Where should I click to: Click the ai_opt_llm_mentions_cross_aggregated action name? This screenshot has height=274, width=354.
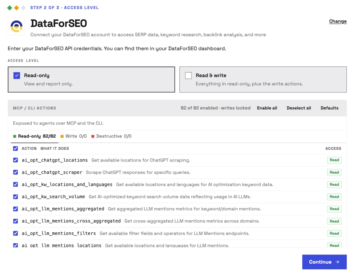[x=71, y=221]
